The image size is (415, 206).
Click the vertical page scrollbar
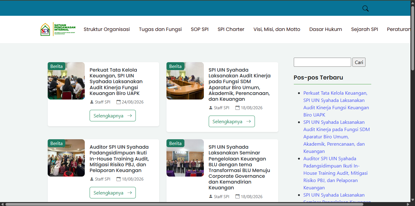(x=413, y=39)
